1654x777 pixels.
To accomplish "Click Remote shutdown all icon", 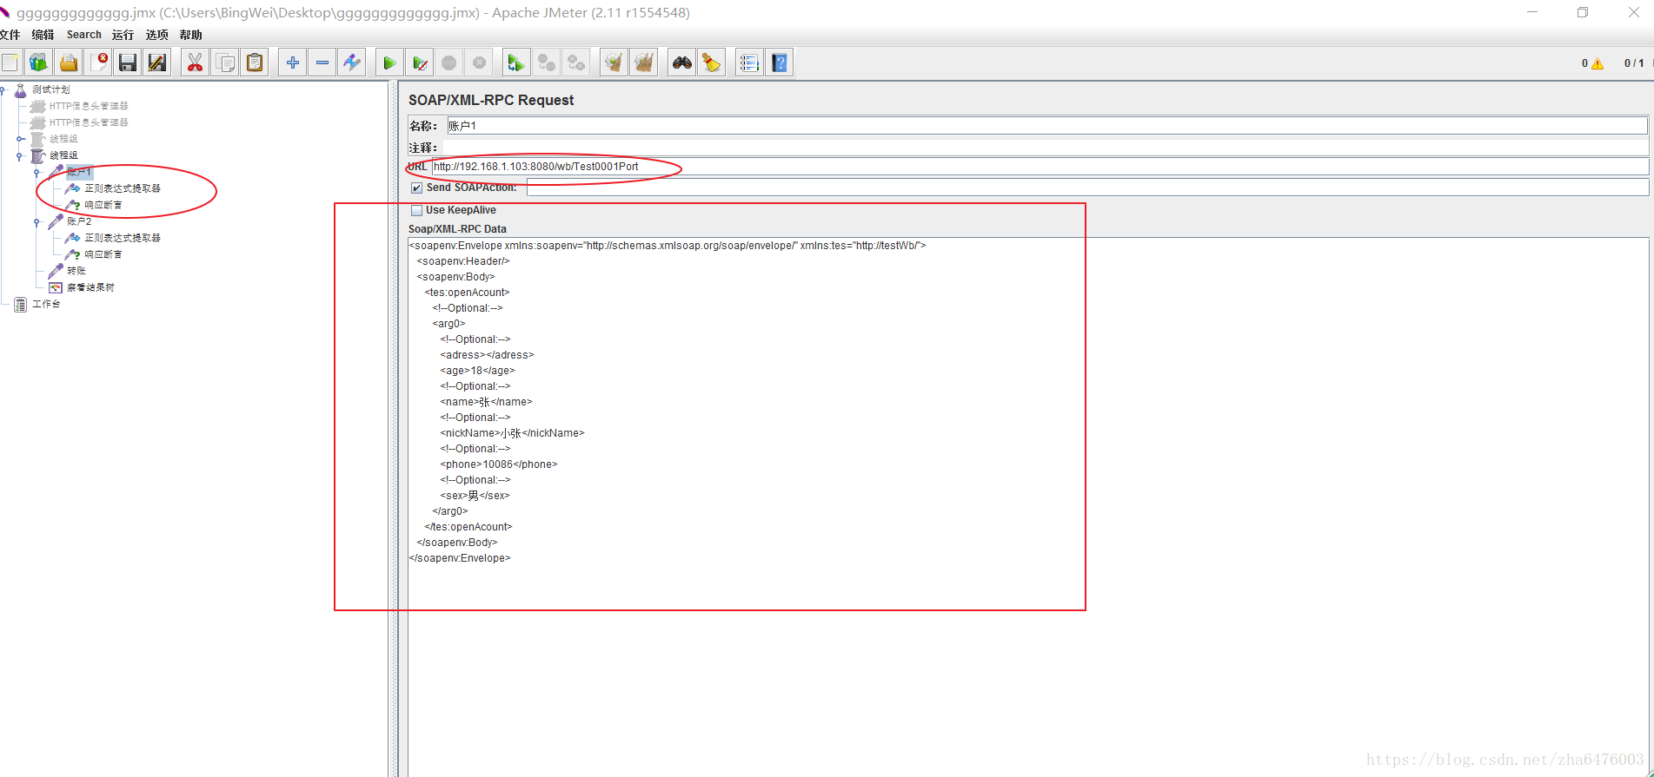I will 576,63.
